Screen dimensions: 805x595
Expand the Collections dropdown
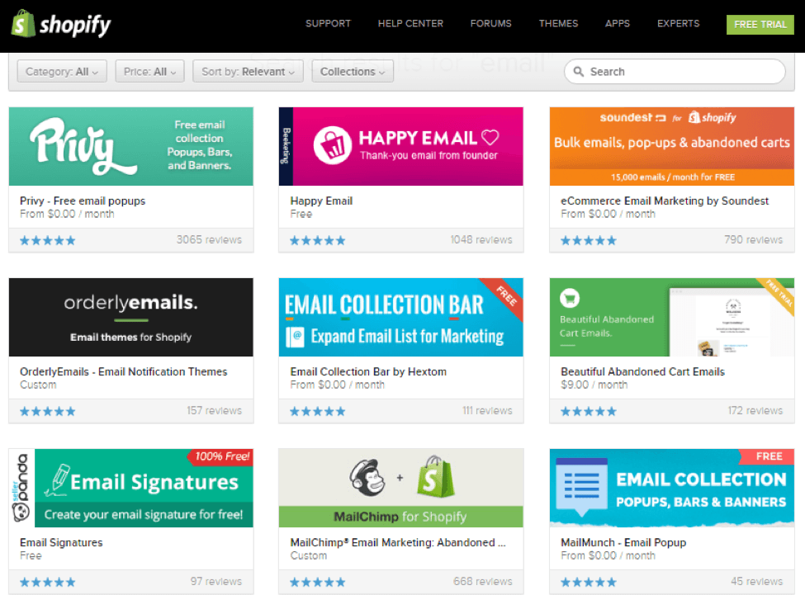(352, 72)
